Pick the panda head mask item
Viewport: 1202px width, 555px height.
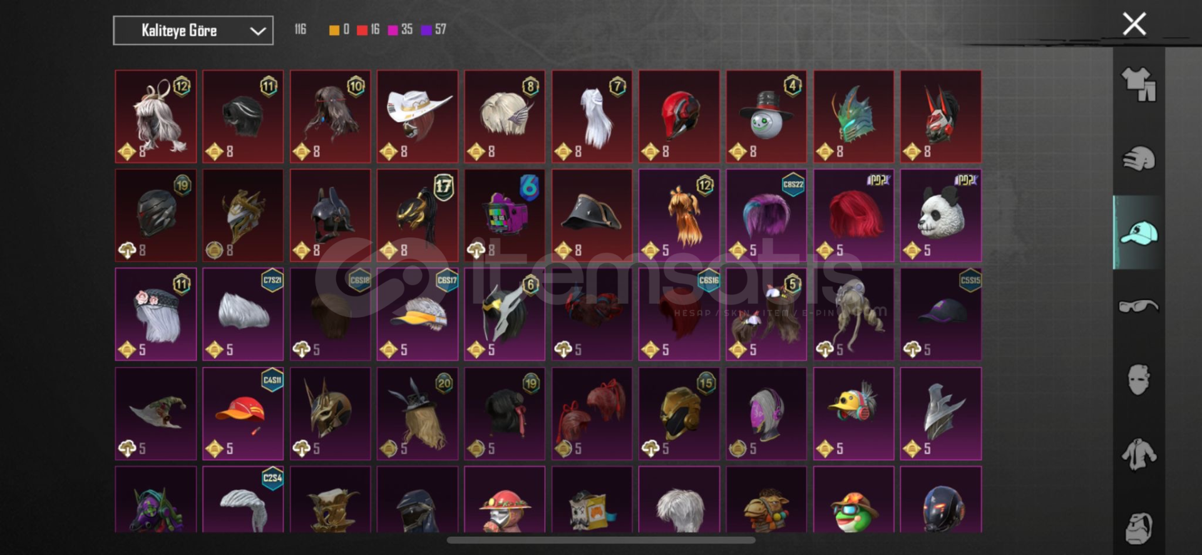point(941,215)
